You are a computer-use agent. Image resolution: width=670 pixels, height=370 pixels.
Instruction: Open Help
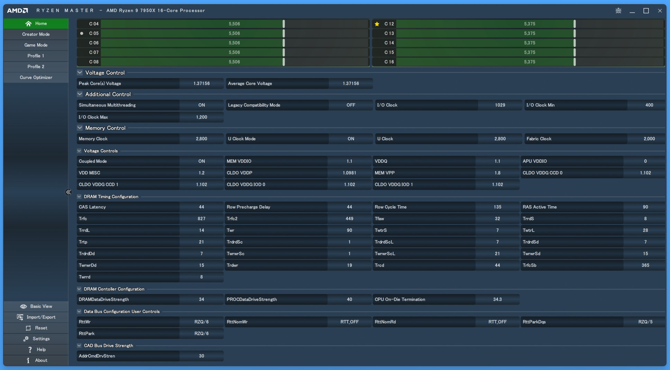click(36, 350)
